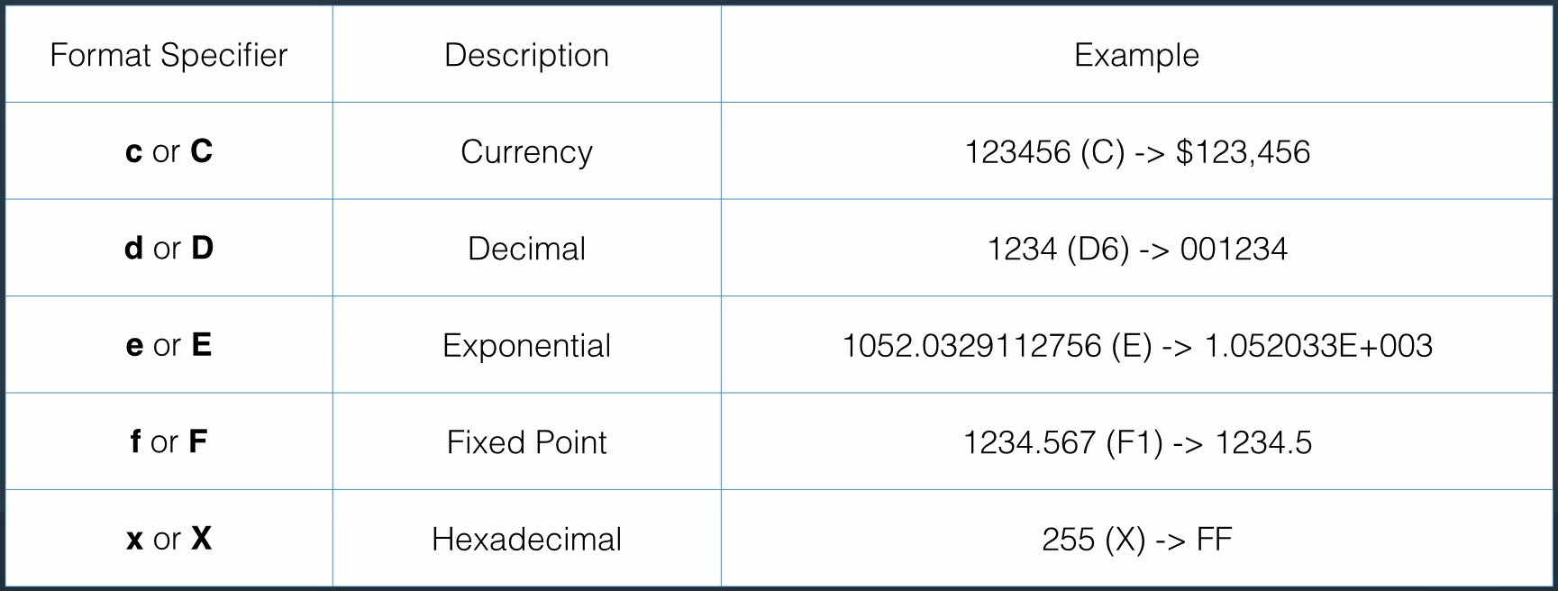Click the Decimal description cell
This screenshot has height=591, width=1558.
tap(526, 249)
